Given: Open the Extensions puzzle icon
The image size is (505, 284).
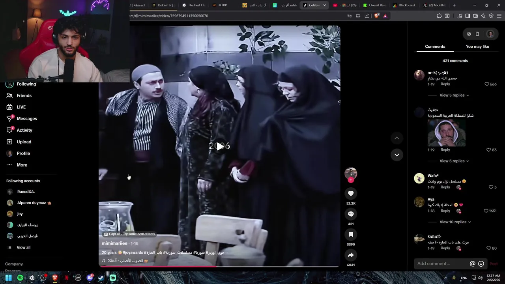Looking at the screenshot, I should (439, 16).
